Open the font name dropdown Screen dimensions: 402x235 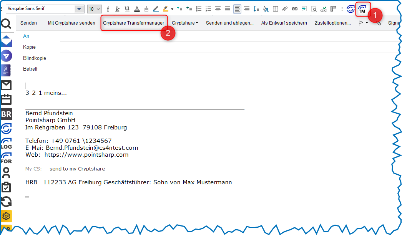pos(79,9)
